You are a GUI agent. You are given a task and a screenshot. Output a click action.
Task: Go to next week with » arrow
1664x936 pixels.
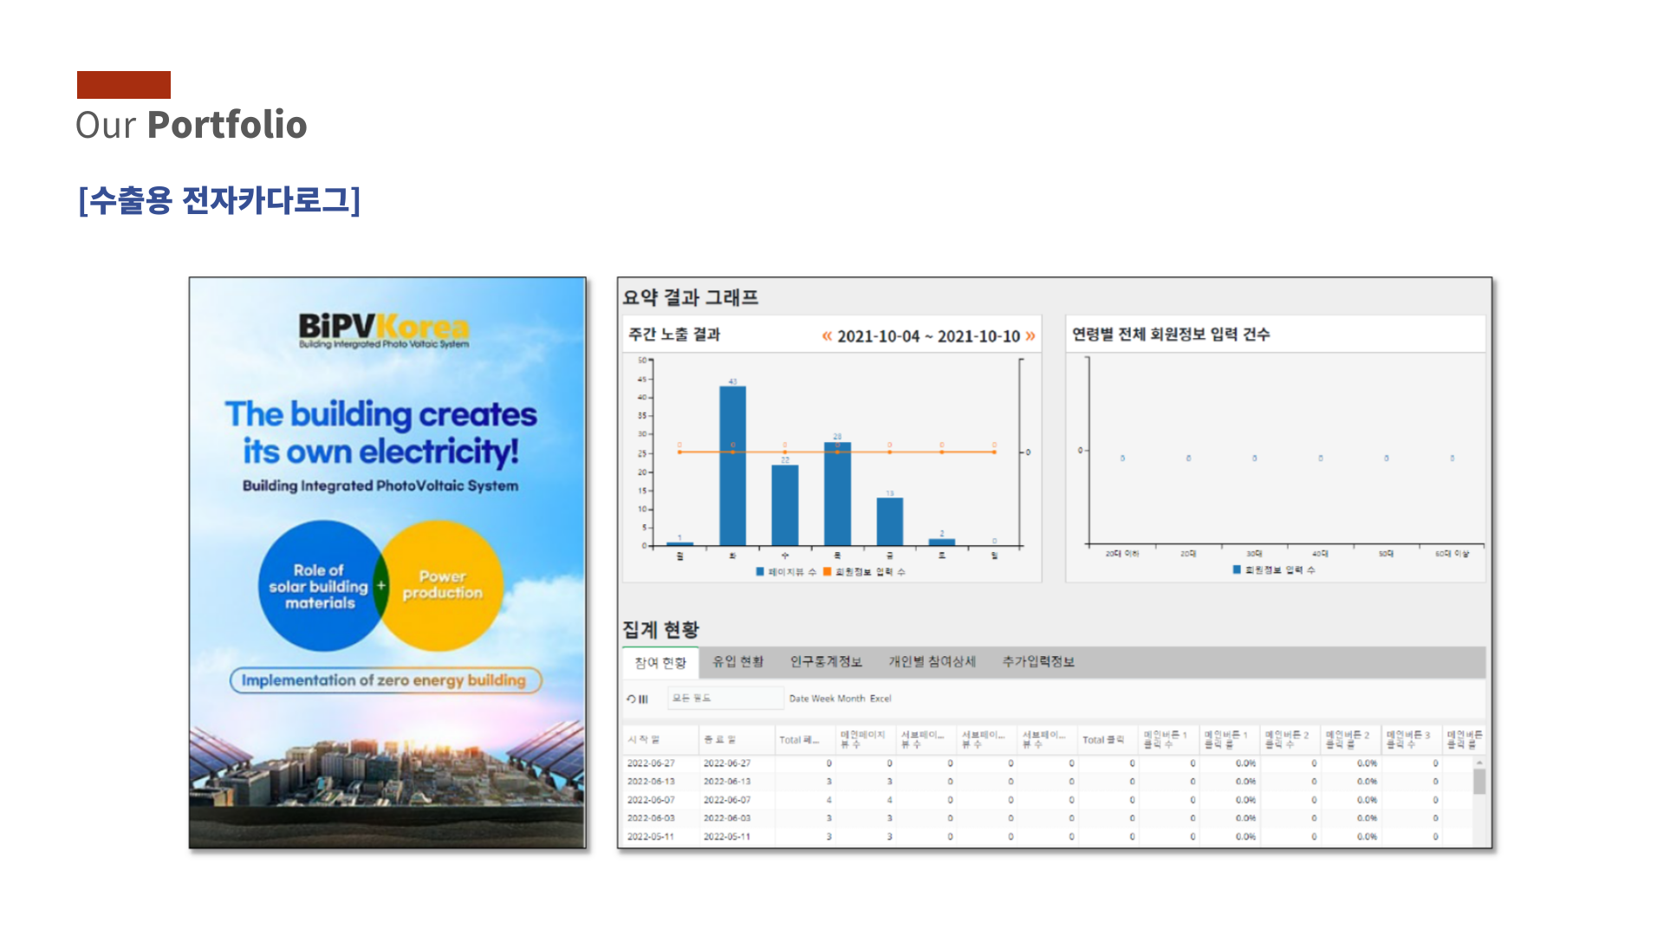(x=1030, y=336)
